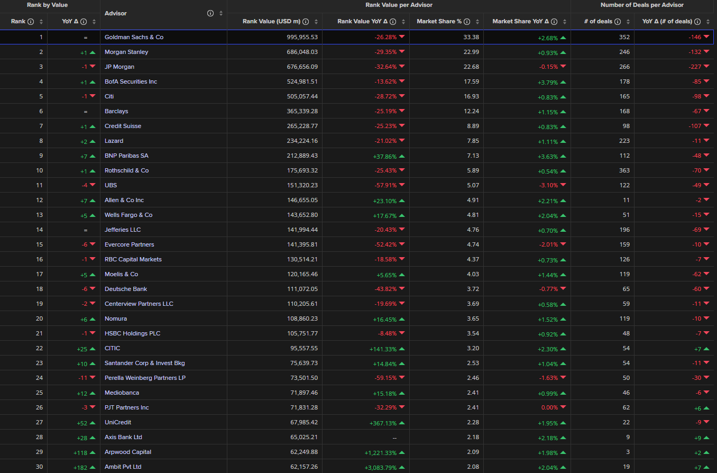The width and height of the screenshot is (717, 473).
Task: Open BNP Paribas SA advisor link
Action: tap(126, 156)
